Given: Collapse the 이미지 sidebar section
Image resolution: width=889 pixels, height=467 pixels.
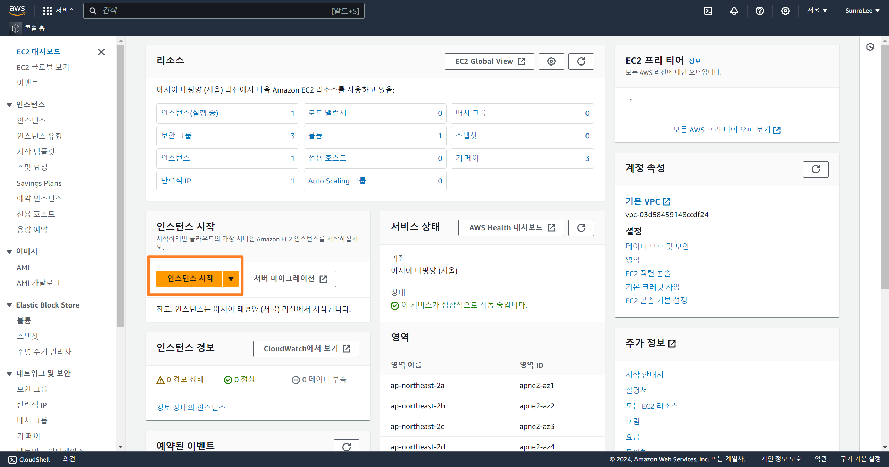Looking at the screenshot, I should pos(9,251).
